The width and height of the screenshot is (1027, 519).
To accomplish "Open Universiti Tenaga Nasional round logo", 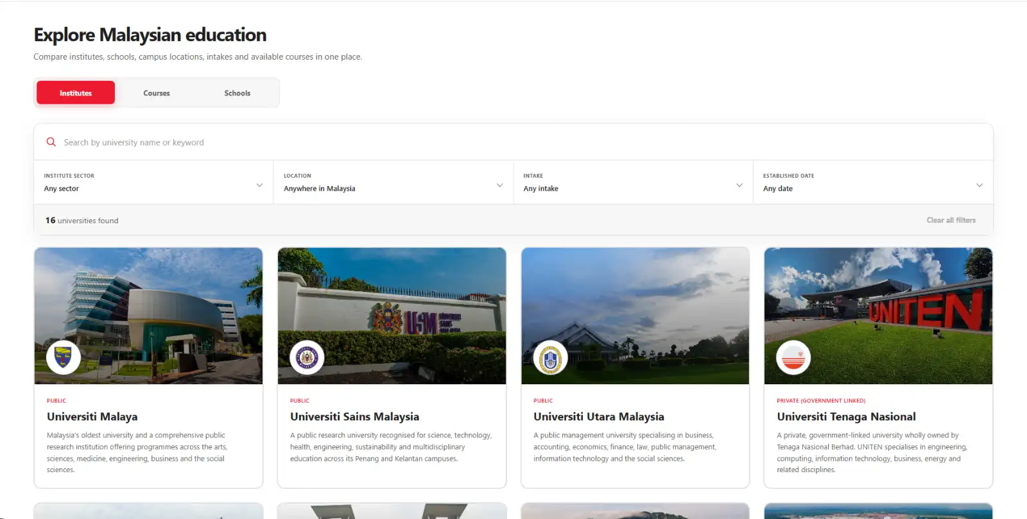I will click(793, 357).
